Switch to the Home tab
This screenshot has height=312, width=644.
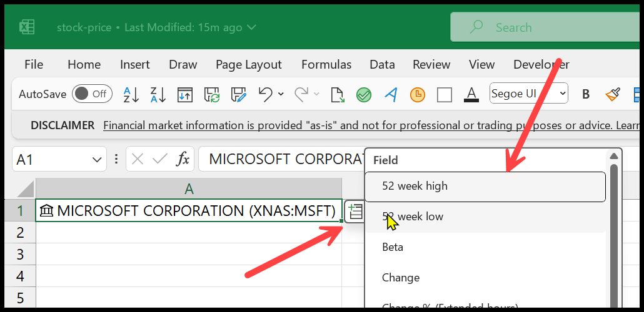(84, 65)
